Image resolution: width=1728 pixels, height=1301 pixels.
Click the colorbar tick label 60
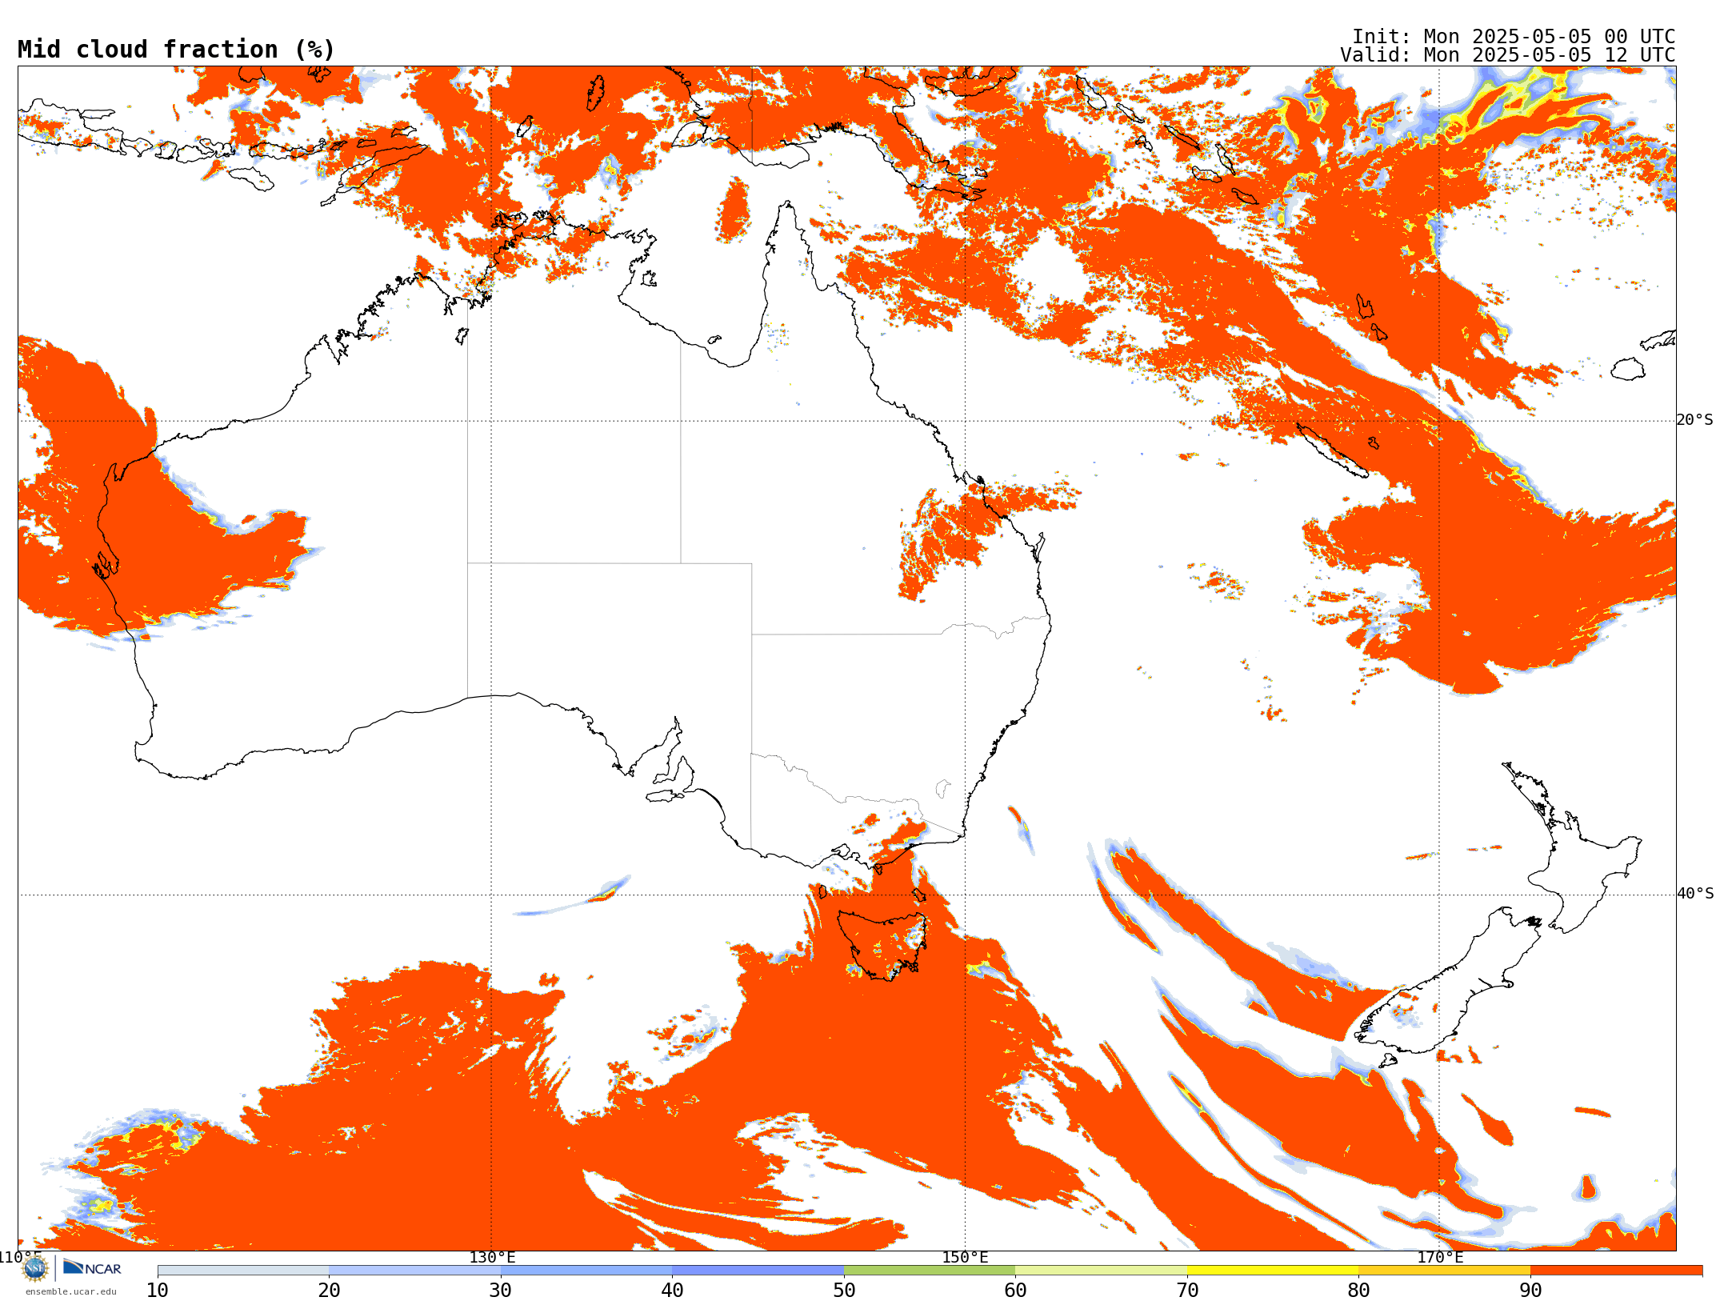(x=1015, y=1290)
